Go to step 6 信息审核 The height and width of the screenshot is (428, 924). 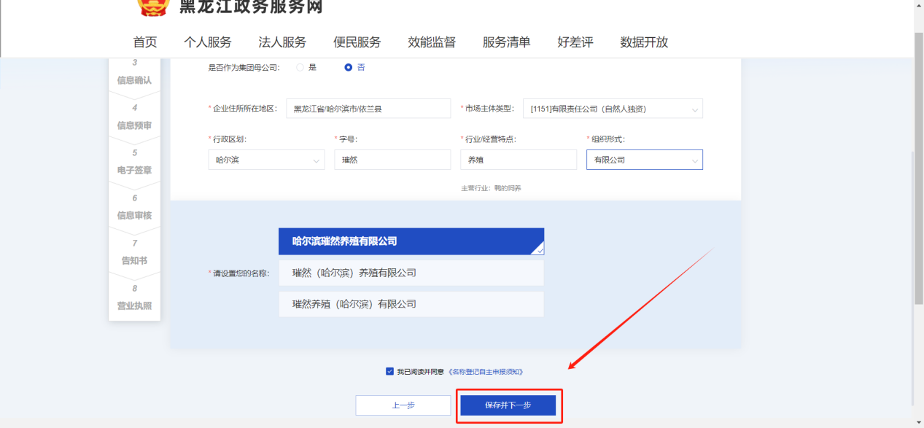click(134, 208)
